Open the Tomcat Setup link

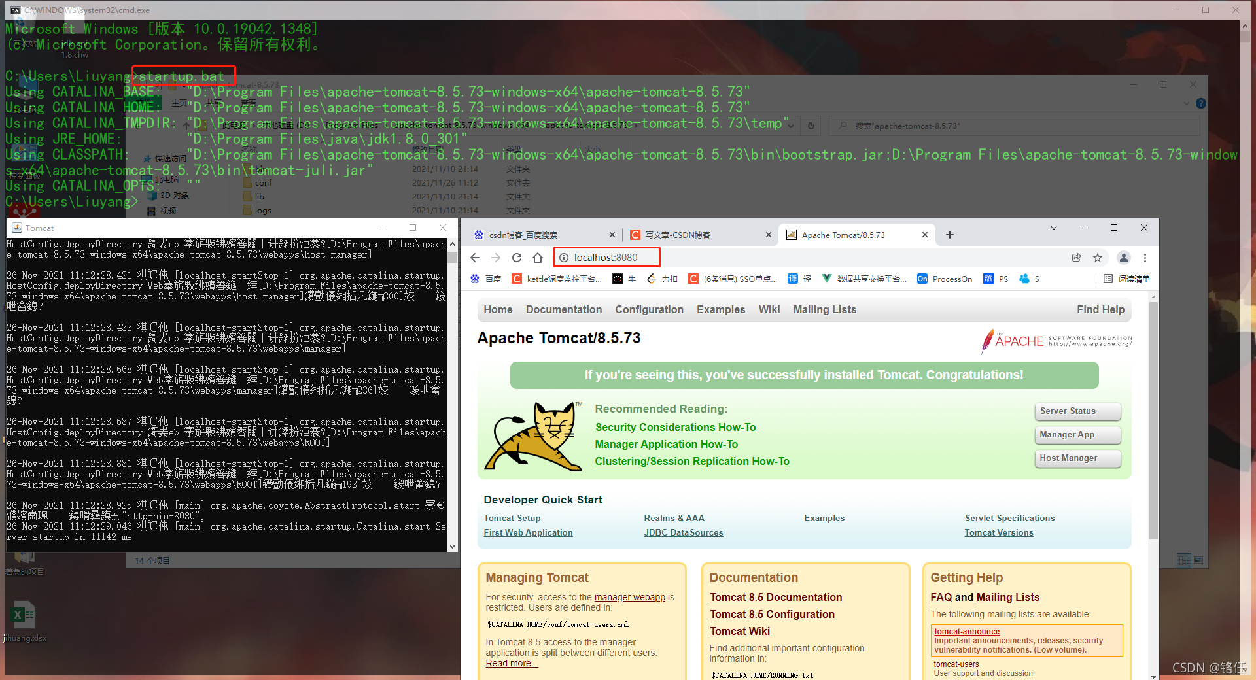click(x=512, y=518)
